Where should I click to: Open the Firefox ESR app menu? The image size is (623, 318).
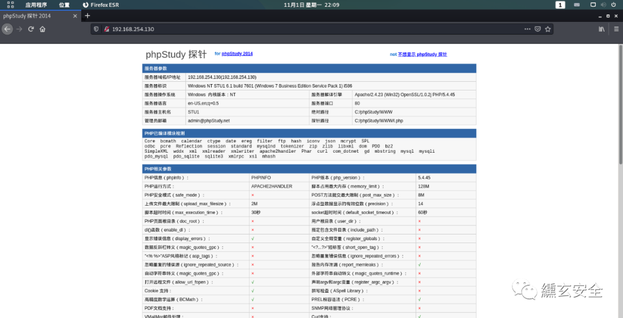(101, 5)
